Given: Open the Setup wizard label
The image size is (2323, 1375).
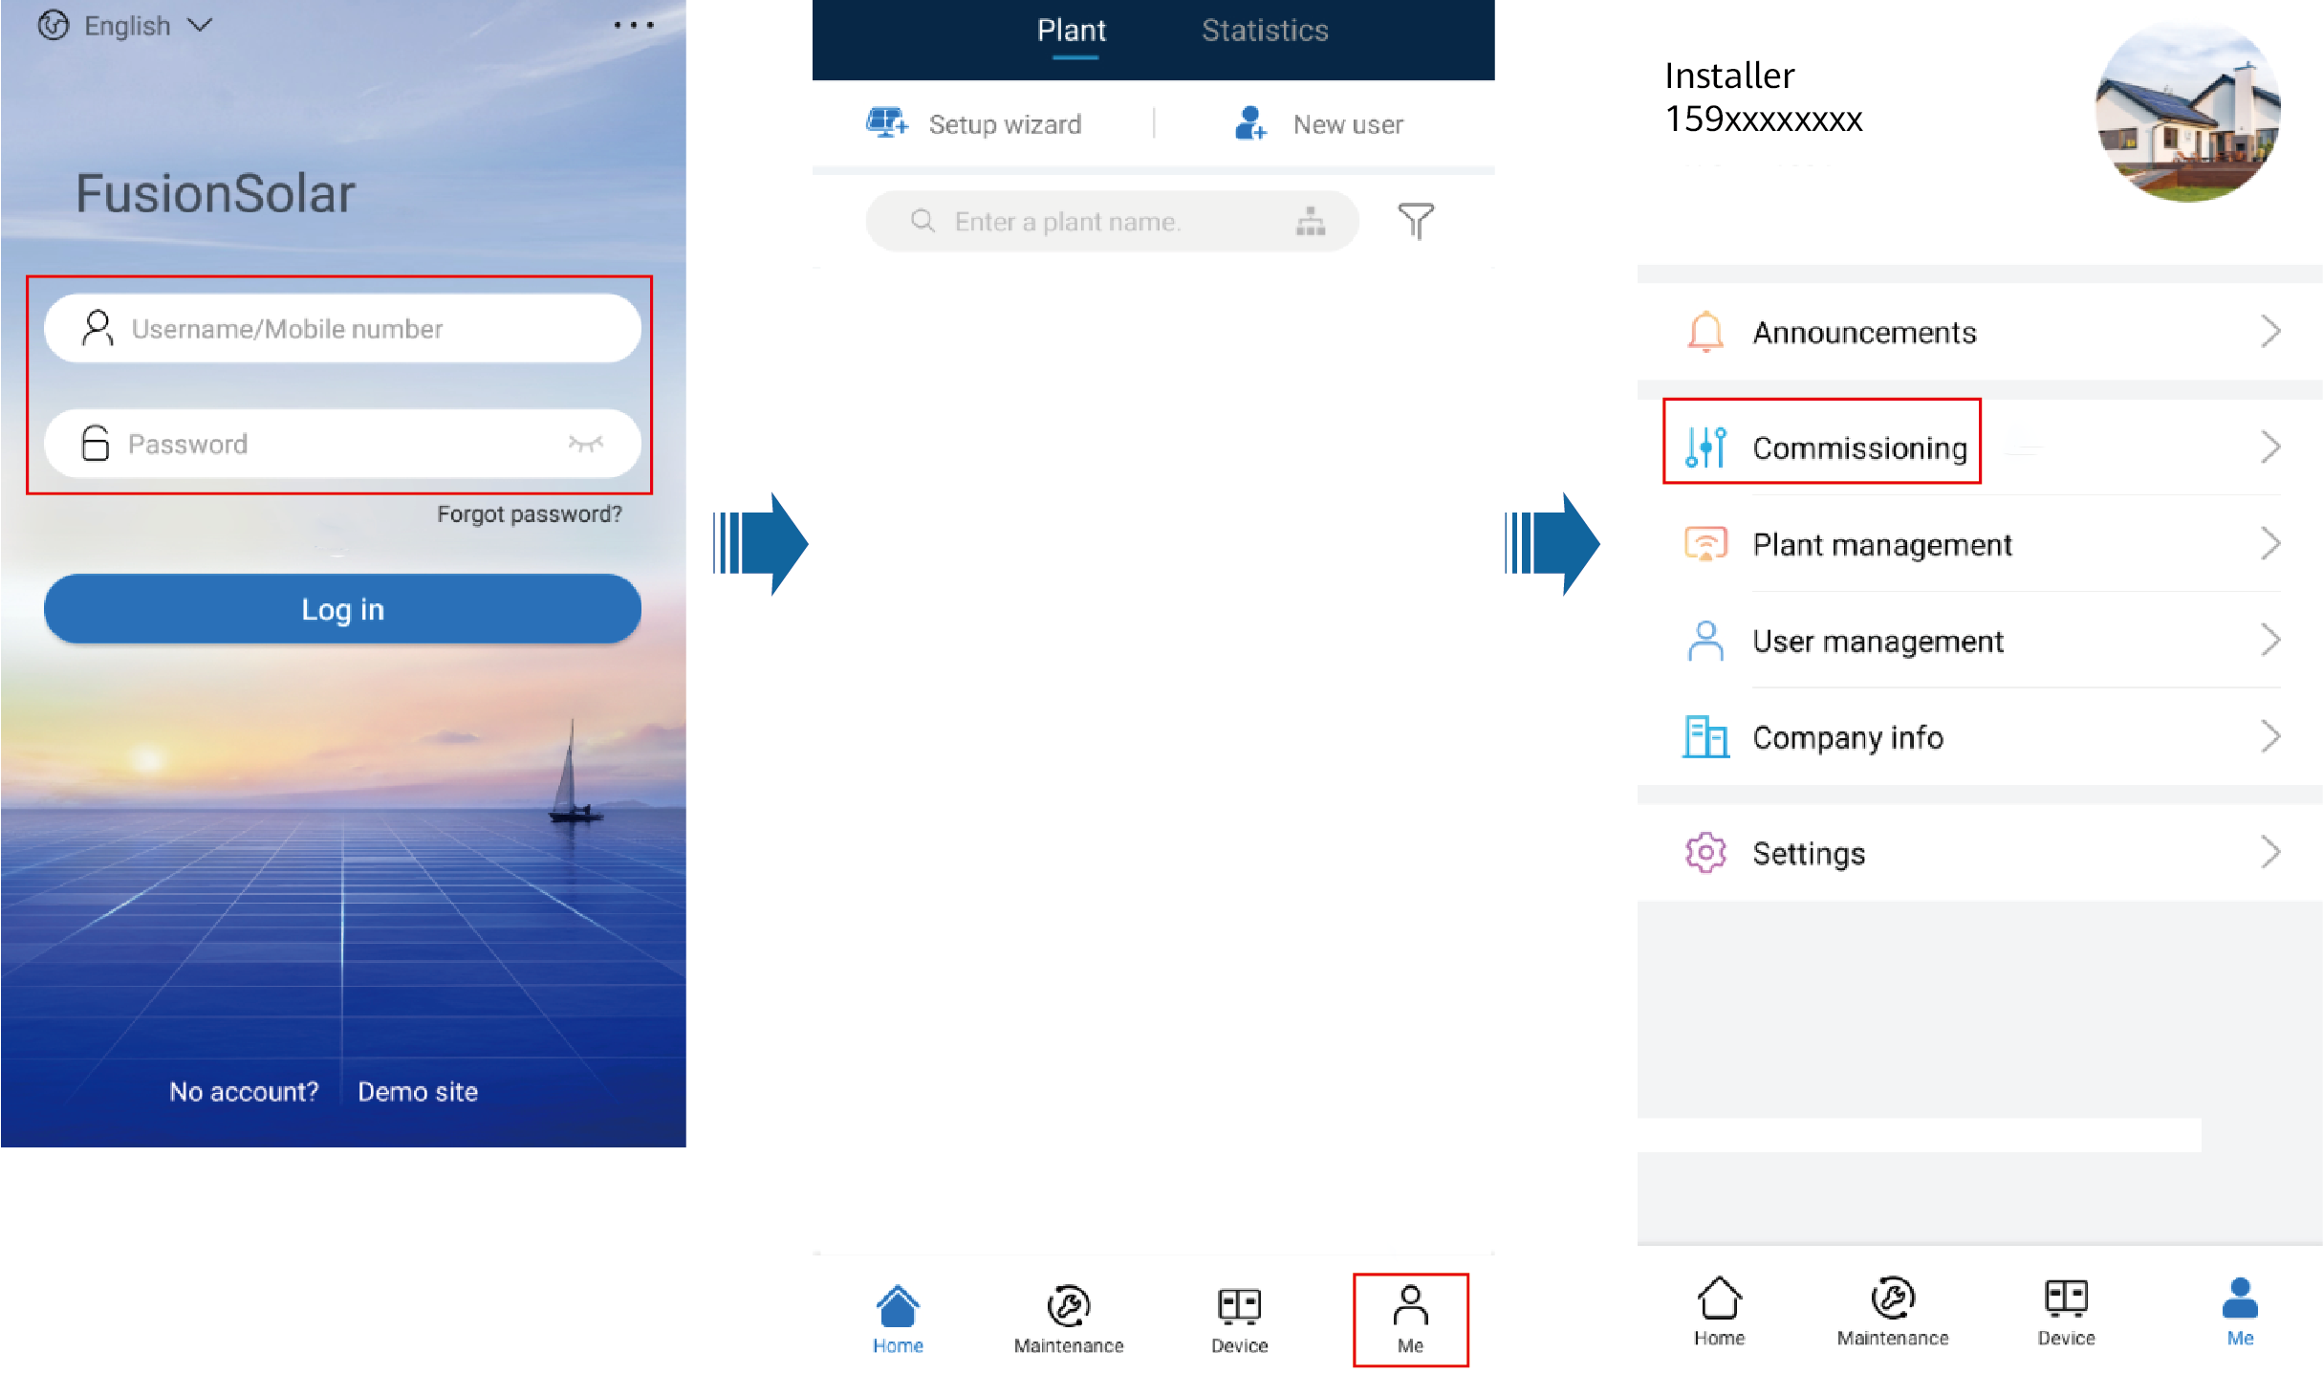Looking at the screenshot, I should pyautogui.click(x=1005, y=124).
